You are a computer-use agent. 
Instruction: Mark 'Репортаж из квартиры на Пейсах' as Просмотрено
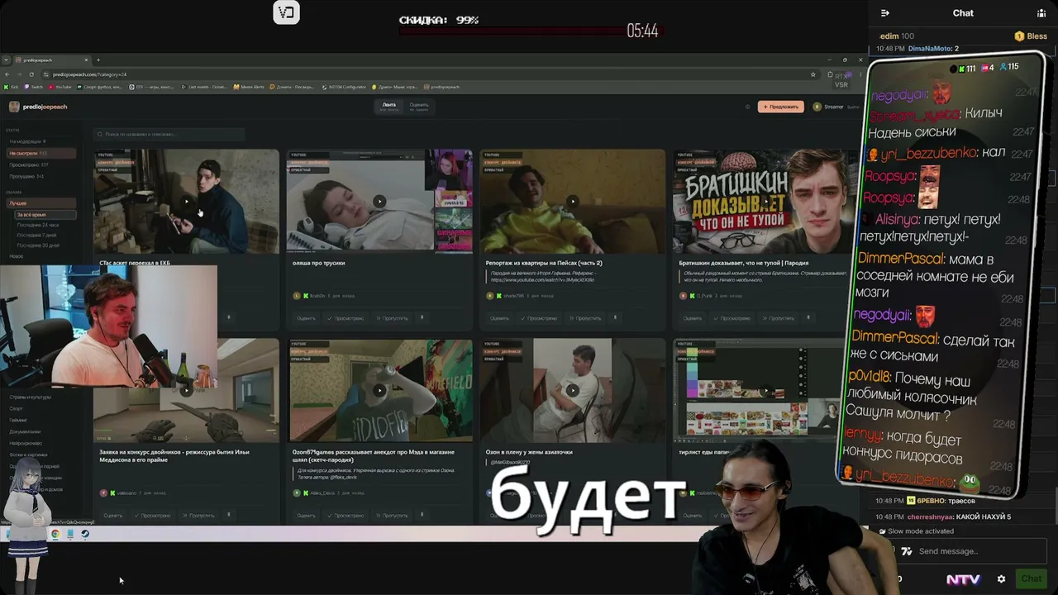pos(541,318)
